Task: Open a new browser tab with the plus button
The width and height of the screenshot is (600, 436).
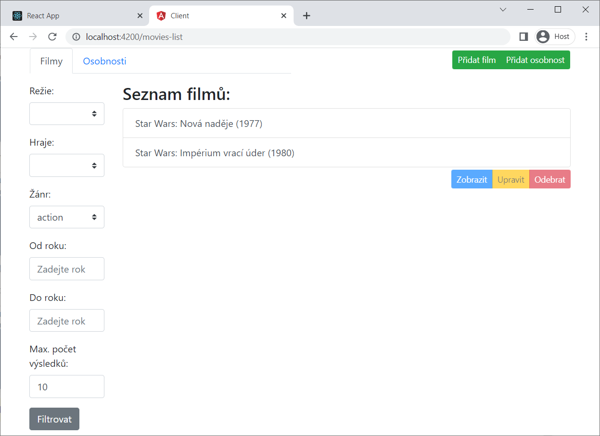Action: tap(306, 15)
